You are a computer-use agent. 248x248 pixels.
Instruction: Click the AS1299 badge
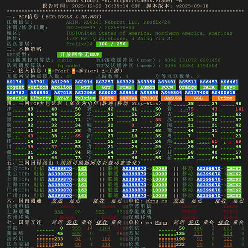click(x=62, y=82)
